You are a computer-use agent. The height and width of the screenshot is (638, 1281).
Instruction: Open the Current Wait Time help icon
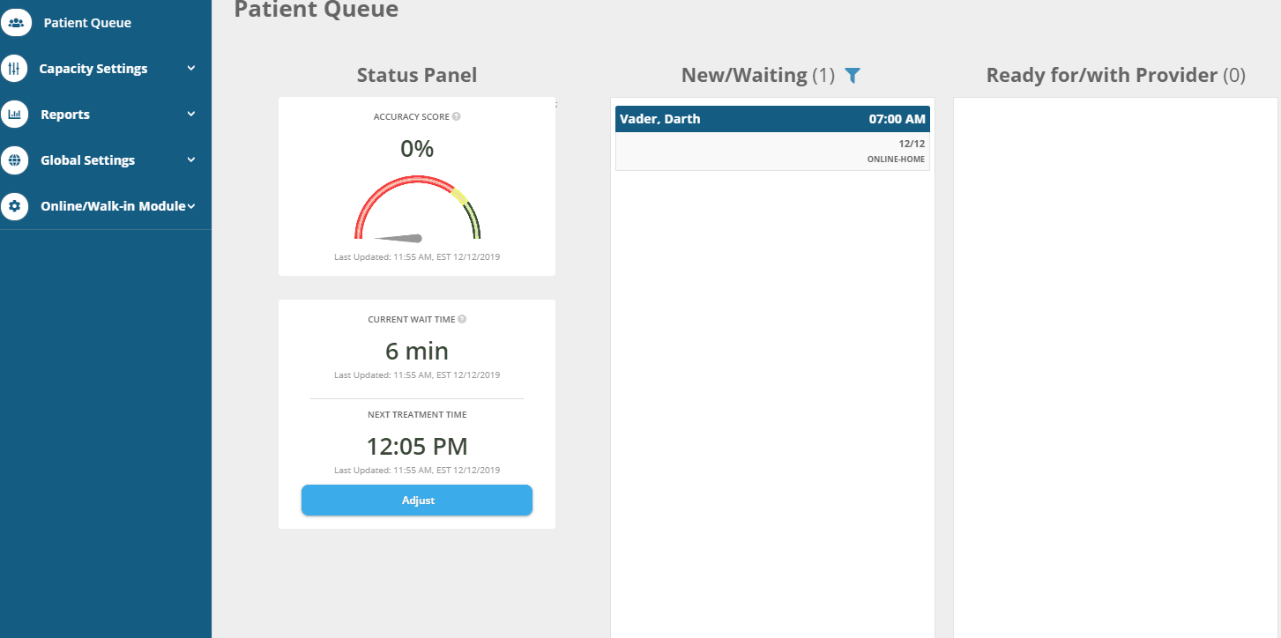(x=462, y=319)
